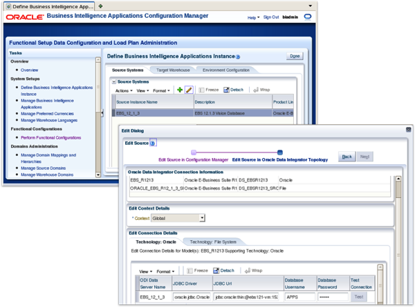Screen dimensions: 415x307
Task: Select Define Business Intelligence App browser tab
Action: point(50,6)
